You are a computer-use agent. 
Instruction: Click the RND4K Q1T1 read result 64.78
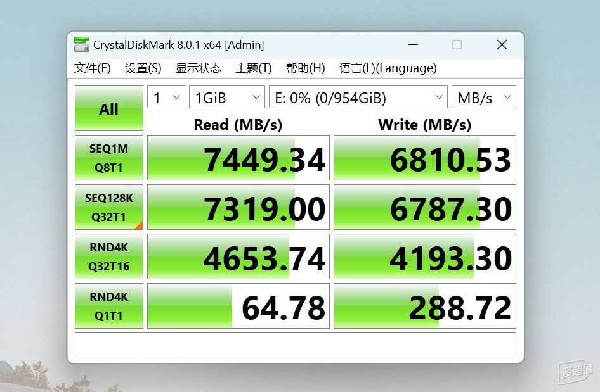238,306
